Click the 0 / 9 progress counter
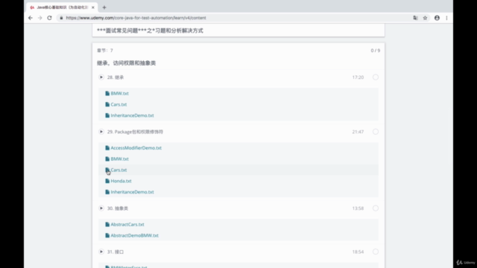 click(376, 51)
